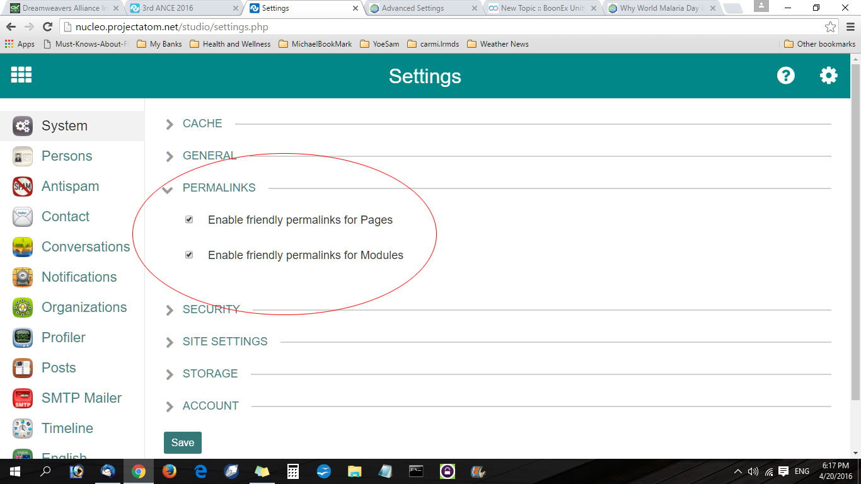Click the Profiler monitor icon
Screen dimensions: 861x484
point(23,338)
